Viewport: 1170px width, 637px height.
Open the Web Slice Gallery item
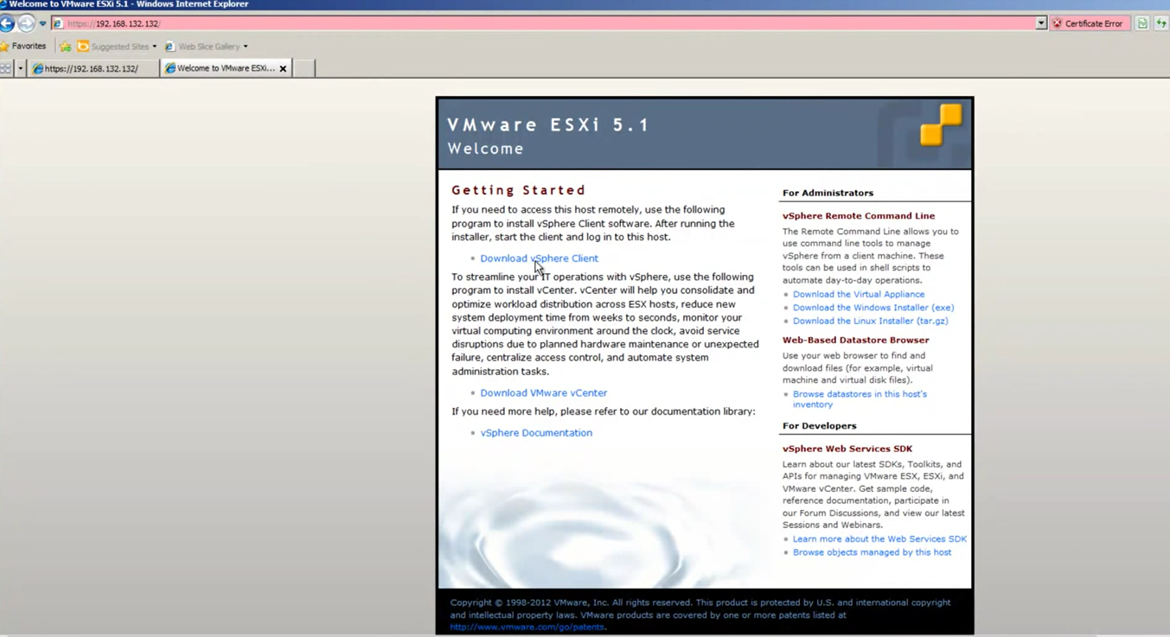click(x=201, y=47)
